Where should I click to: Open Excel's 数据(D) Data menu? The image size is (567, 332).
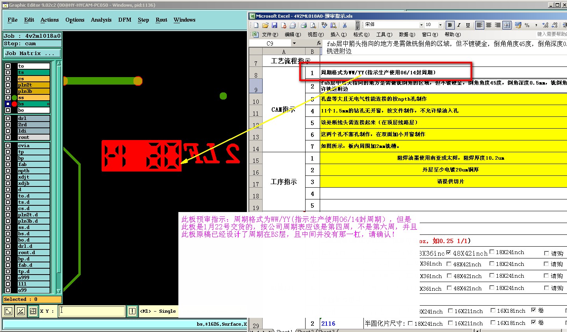click(407, 35)
